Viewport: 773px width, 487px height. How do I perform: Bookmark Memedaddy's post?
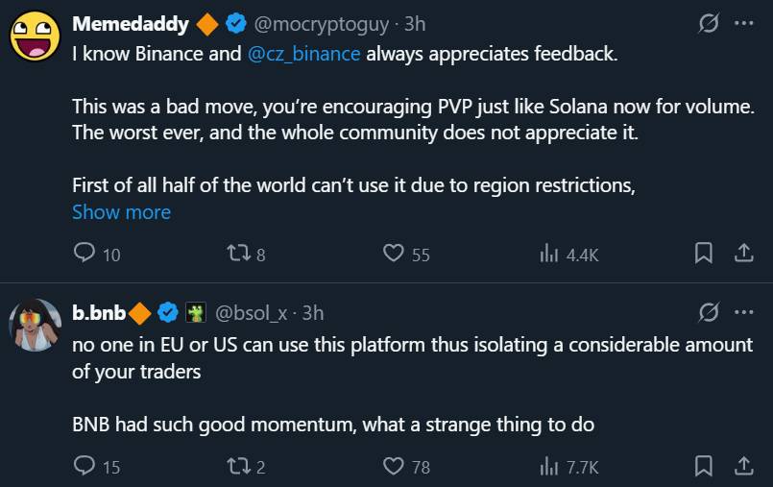click(704, 253)
